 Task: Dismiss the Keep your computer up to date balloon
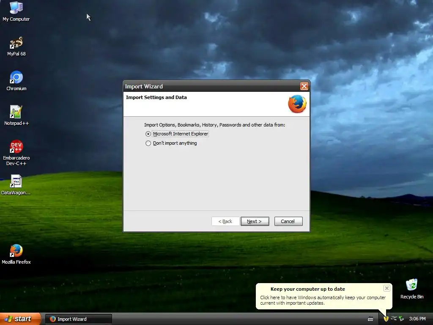386,288
